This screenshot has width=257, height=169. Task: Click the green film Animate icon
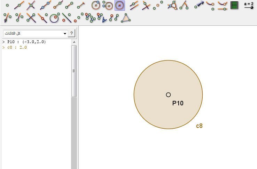pyautogui.click(x=234, y=6)
